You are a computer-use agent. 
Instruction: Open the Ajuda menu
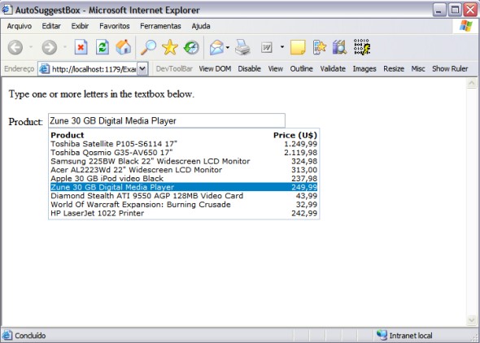[x=201, y=26]
